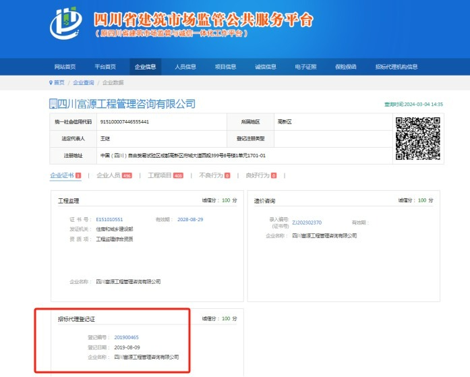Open 保险保函 navigation item
Screen dimensions: 470x377
346,67
